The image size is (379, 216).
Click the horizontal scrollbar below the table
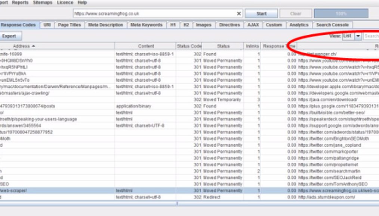click(x=189, y=204)
